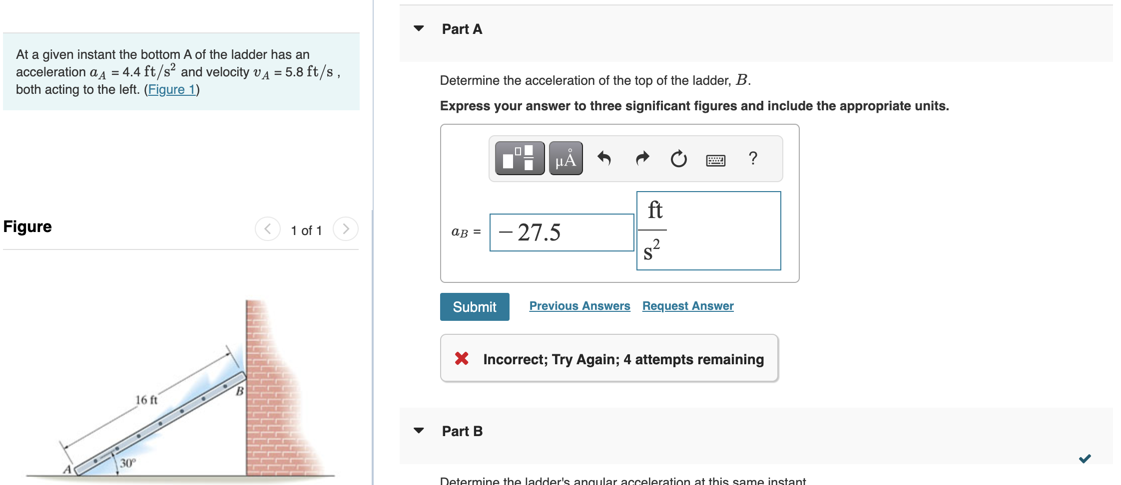Expand the Part B section
Viewport: 1121px width, 485px height.
pos(418,431)
